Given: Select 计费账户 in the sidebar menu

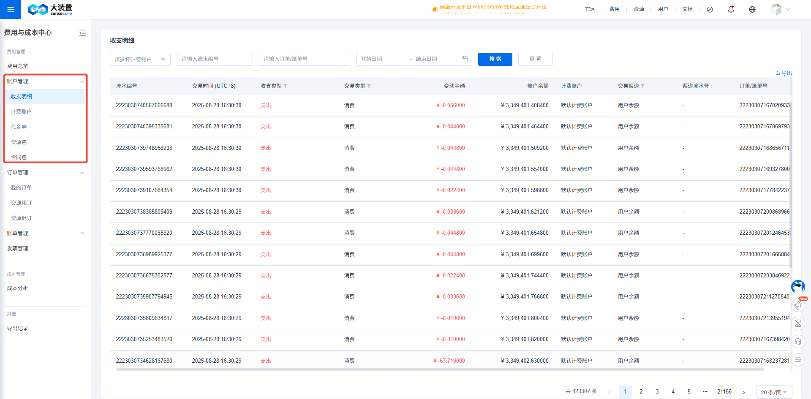Looking at the screenshot, I should click(21, 111).
